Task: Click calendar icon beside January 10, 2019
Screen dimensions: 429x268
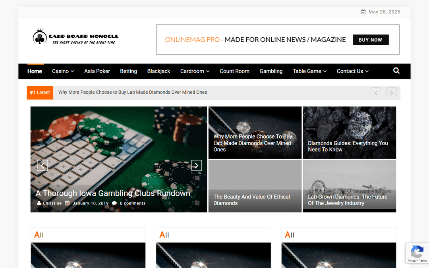Action: pyautogui.click(x=67, y=203)
